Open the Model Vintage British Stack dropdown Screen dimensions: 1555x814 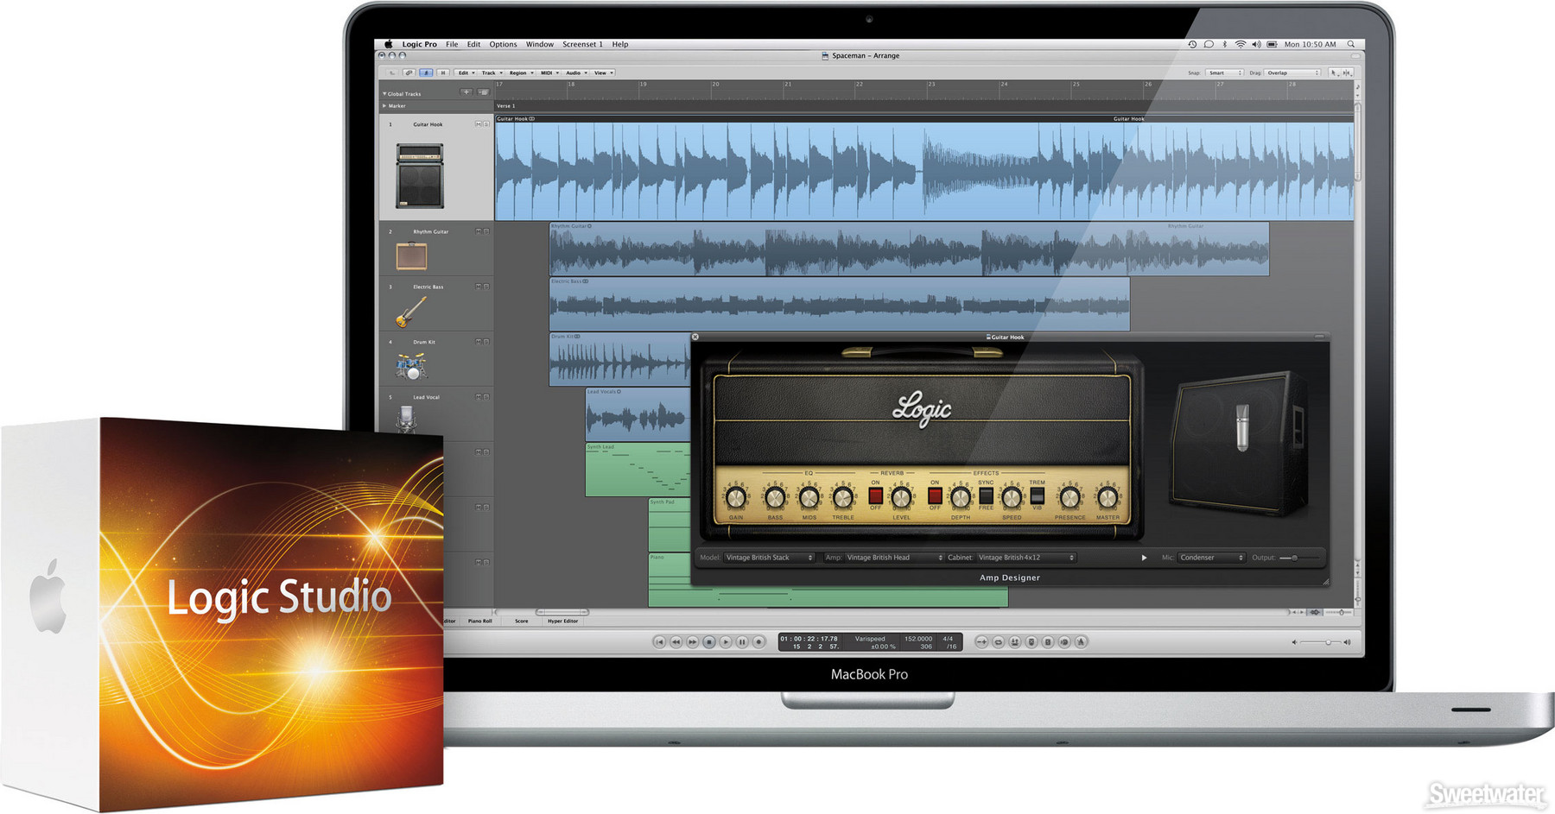pos(769,558)
